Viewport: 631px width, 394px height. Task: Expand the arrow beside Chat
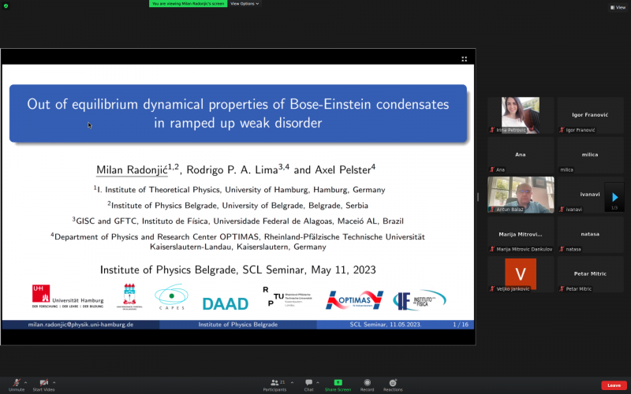[x=318, y=382]
